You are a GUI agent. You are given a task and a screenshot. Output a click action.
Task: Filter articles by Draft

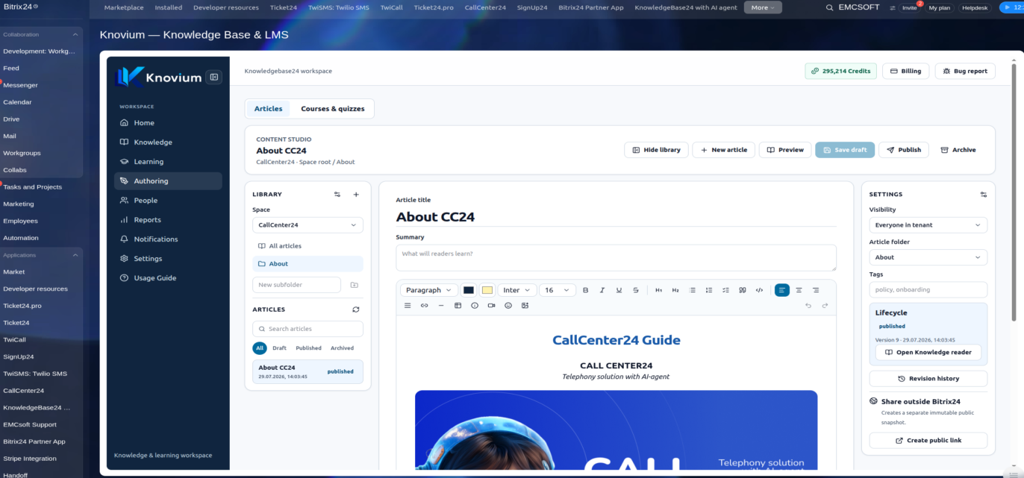pos(279,348)
